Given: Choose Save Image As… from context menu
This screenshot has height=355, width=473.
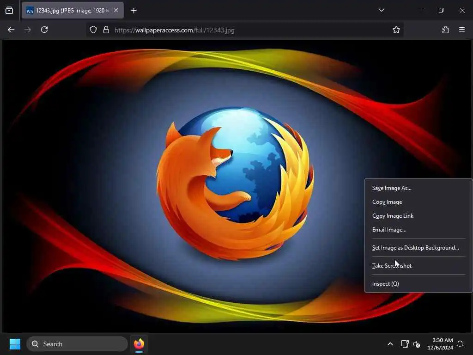Looking at the screenshot, I should pos(418,188).
